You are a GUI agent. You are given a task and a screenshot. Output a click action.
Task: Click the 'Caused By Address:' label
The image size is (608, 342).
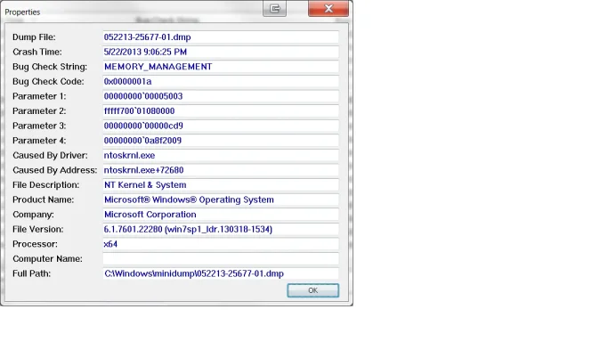54,170
